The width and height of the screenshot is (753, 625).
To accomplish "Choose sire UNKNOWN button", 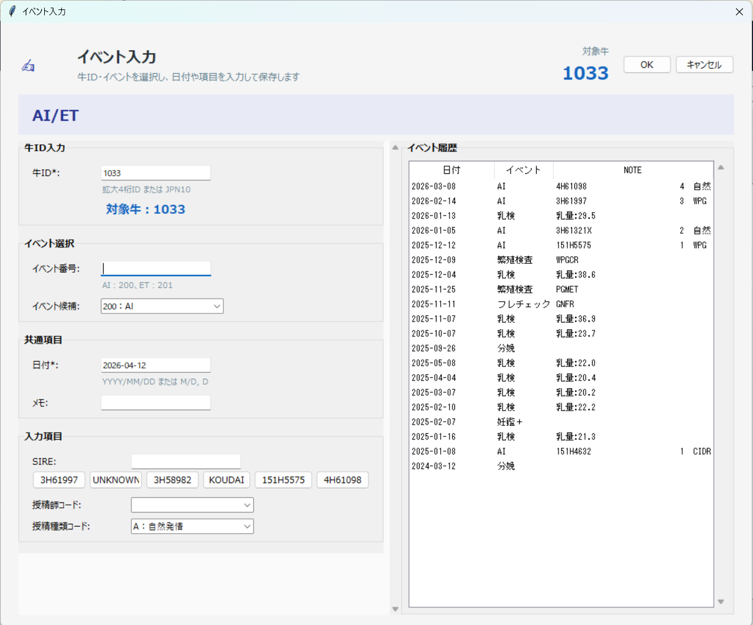I will [116, 480].
